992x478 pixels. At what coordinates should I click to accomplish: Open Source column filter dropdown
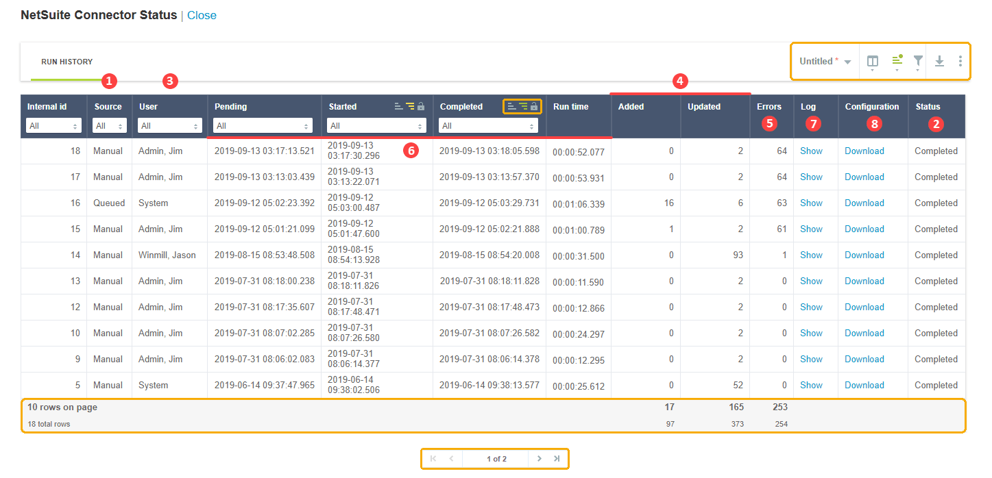(110, 126)
